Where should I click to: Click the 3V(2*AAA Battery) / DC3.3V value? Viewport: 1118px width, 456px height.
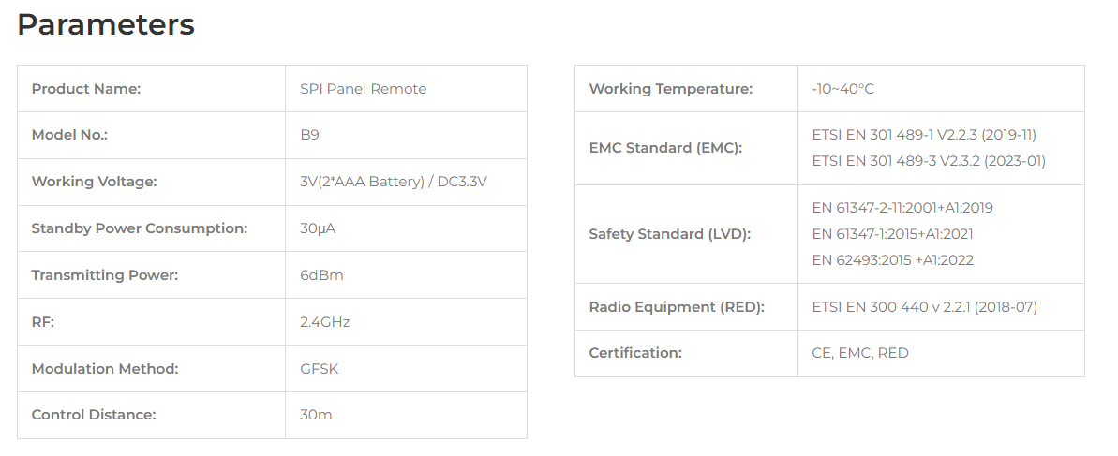(x=394, y=182)
